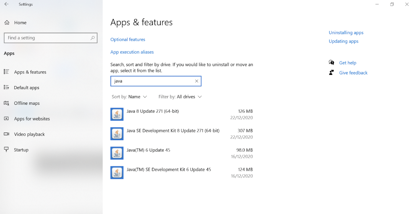Click the Java SE Development Kit 8 icon
Viewport: 412px width, 214px height.
pos(117,134)
